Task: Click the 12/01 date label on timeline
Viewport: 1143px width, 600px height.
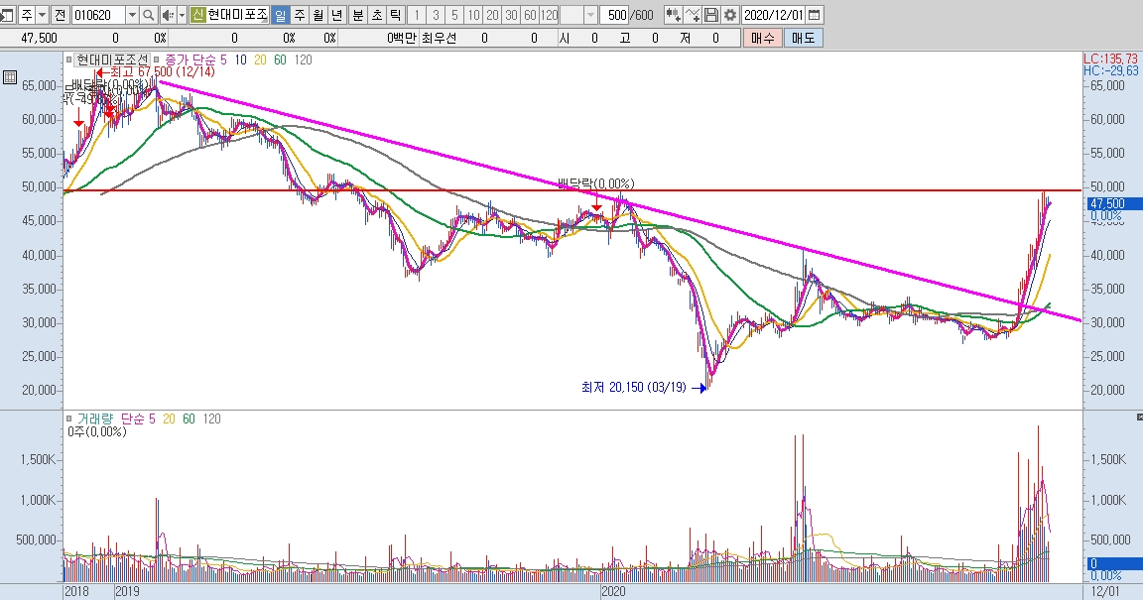Action: pos(1106,591)
